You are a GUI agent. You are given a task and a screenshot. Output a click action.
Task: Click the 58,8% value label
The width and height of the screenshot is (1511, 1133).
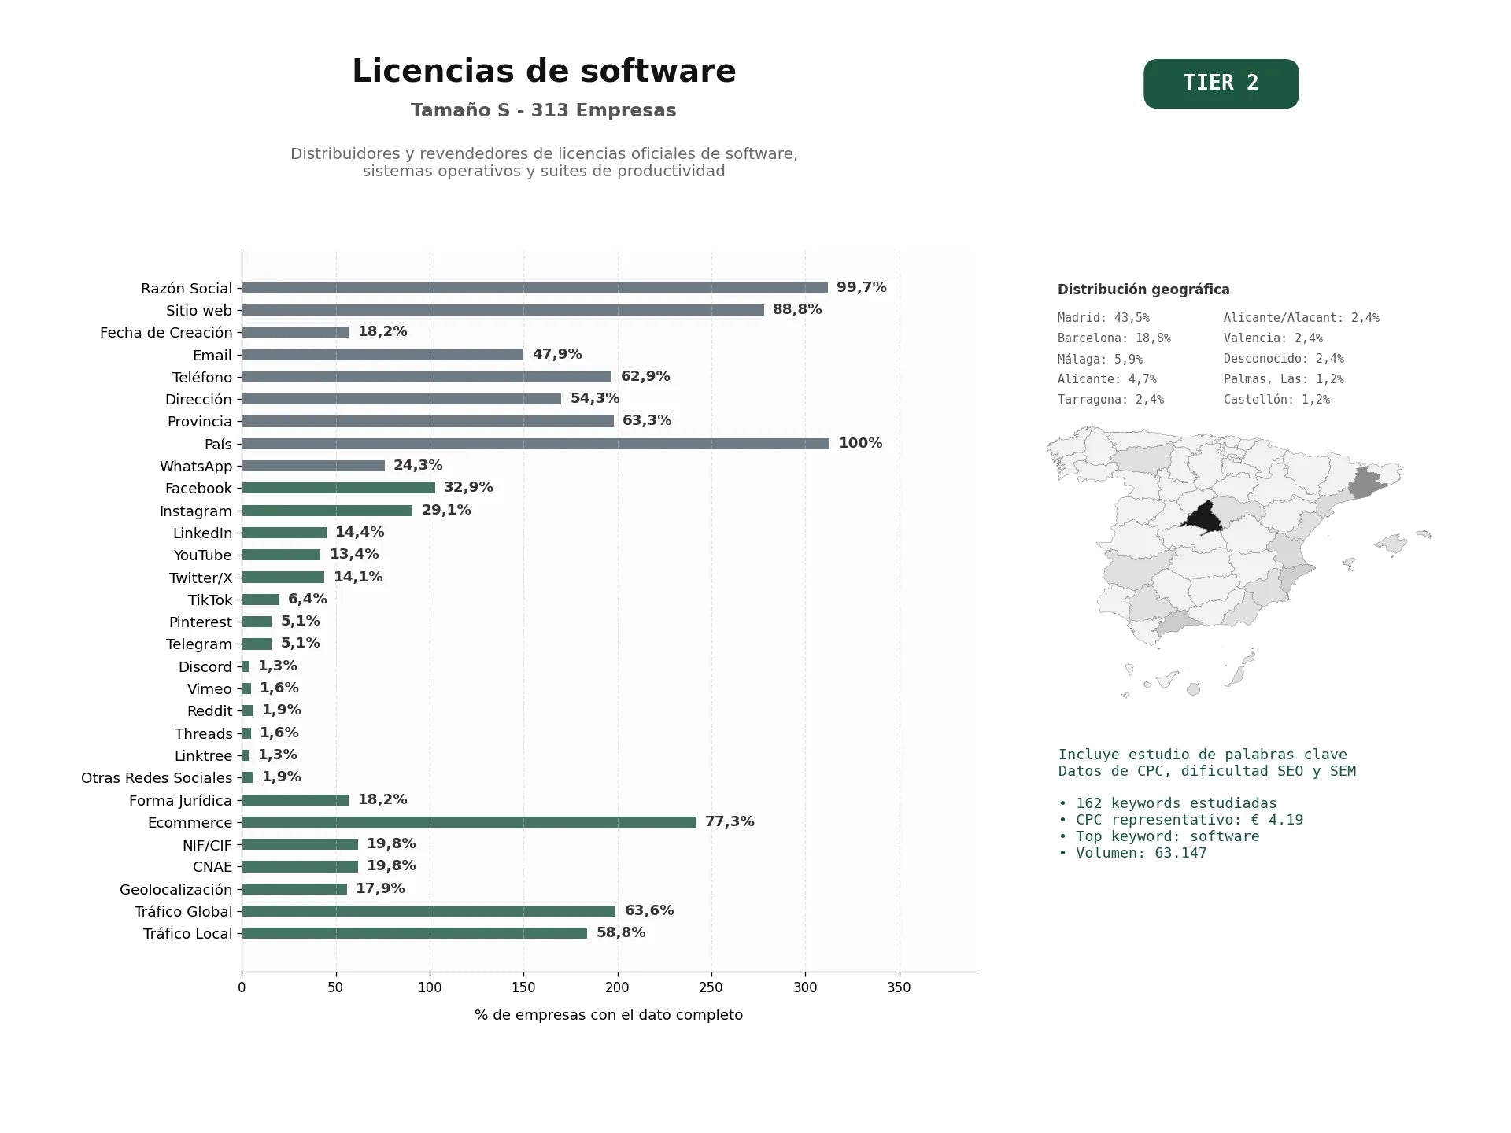621,932
